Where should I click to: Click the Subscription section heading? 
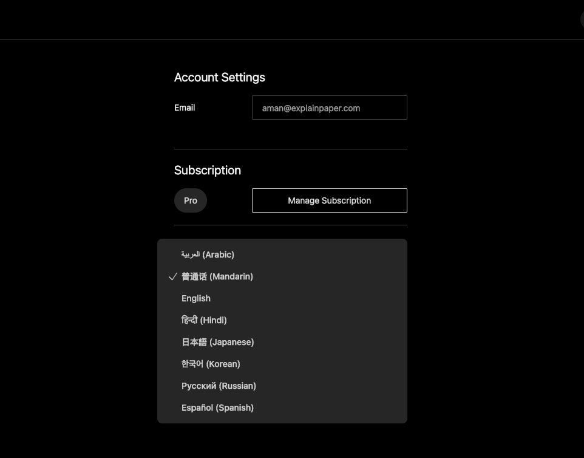208,170
